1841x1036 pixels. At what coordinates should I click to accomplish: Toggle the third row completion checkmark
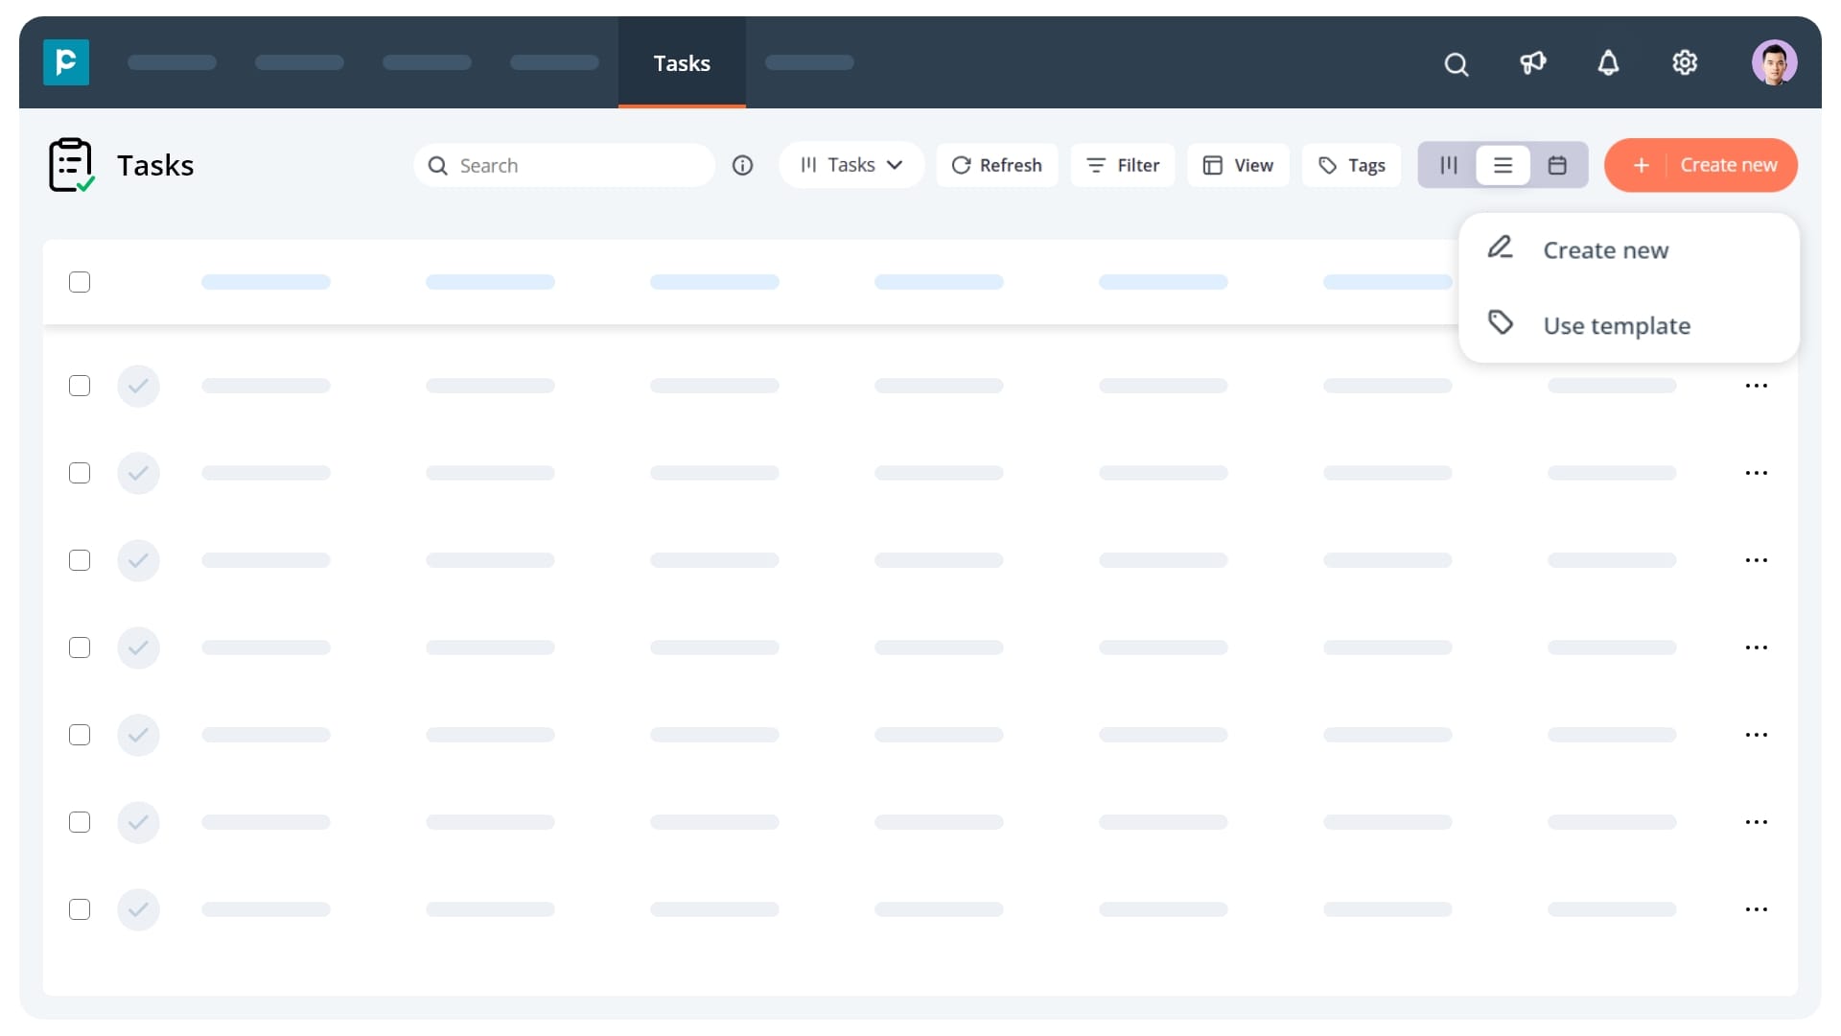pos(138,560)
